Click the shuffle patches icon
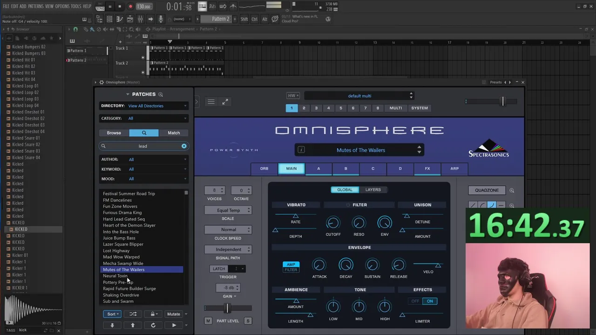This screenshot has width=596, height=335. (x=133, y=314)
